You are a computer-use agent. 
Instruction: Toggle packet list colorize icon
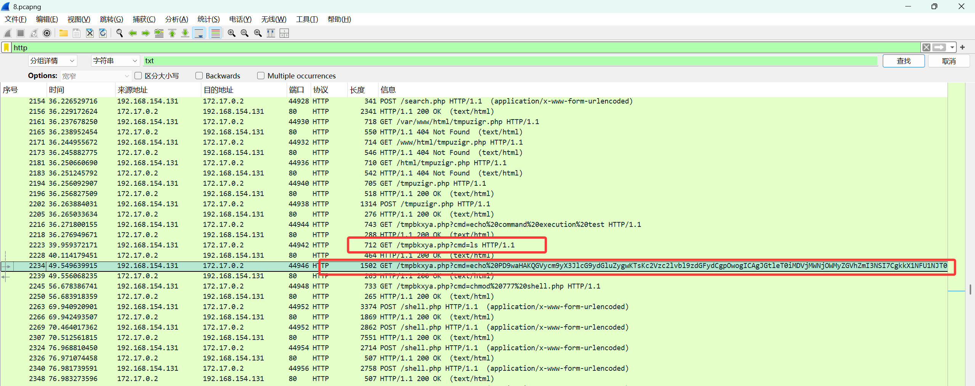tap(216, 33)
